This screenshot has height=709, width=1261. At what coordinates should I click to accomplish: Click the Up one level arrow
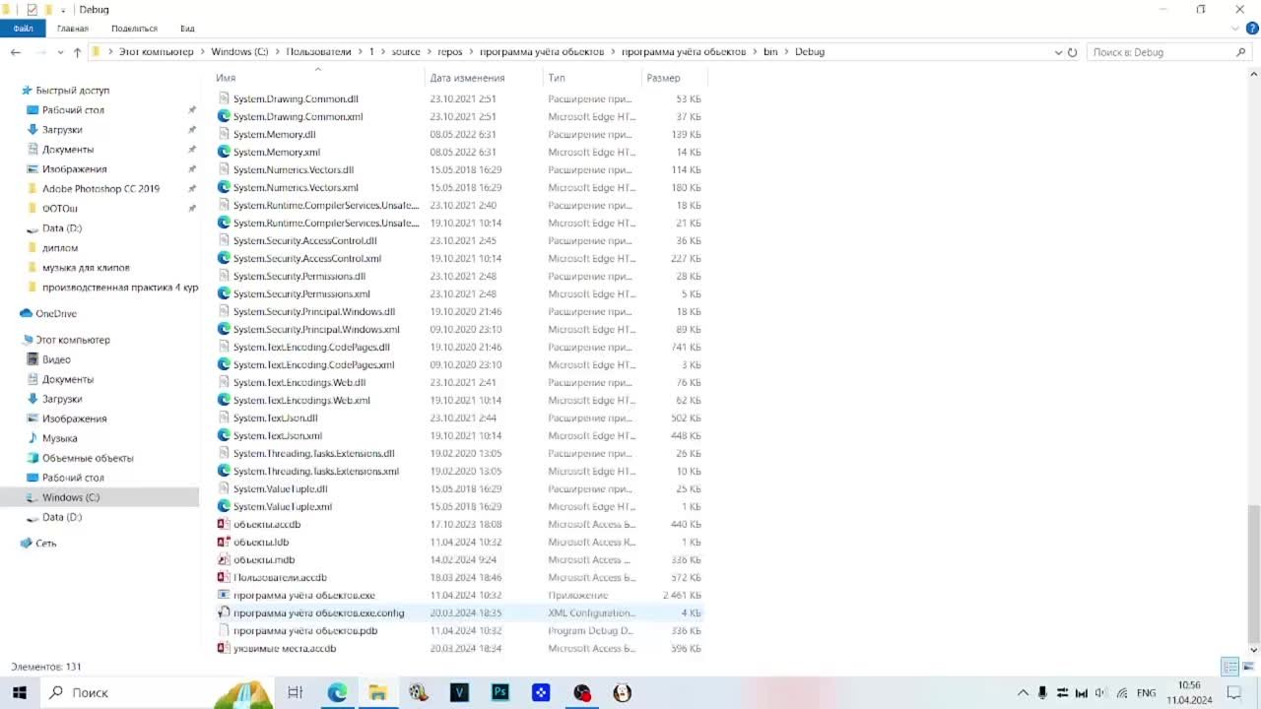tap(77, 52)
